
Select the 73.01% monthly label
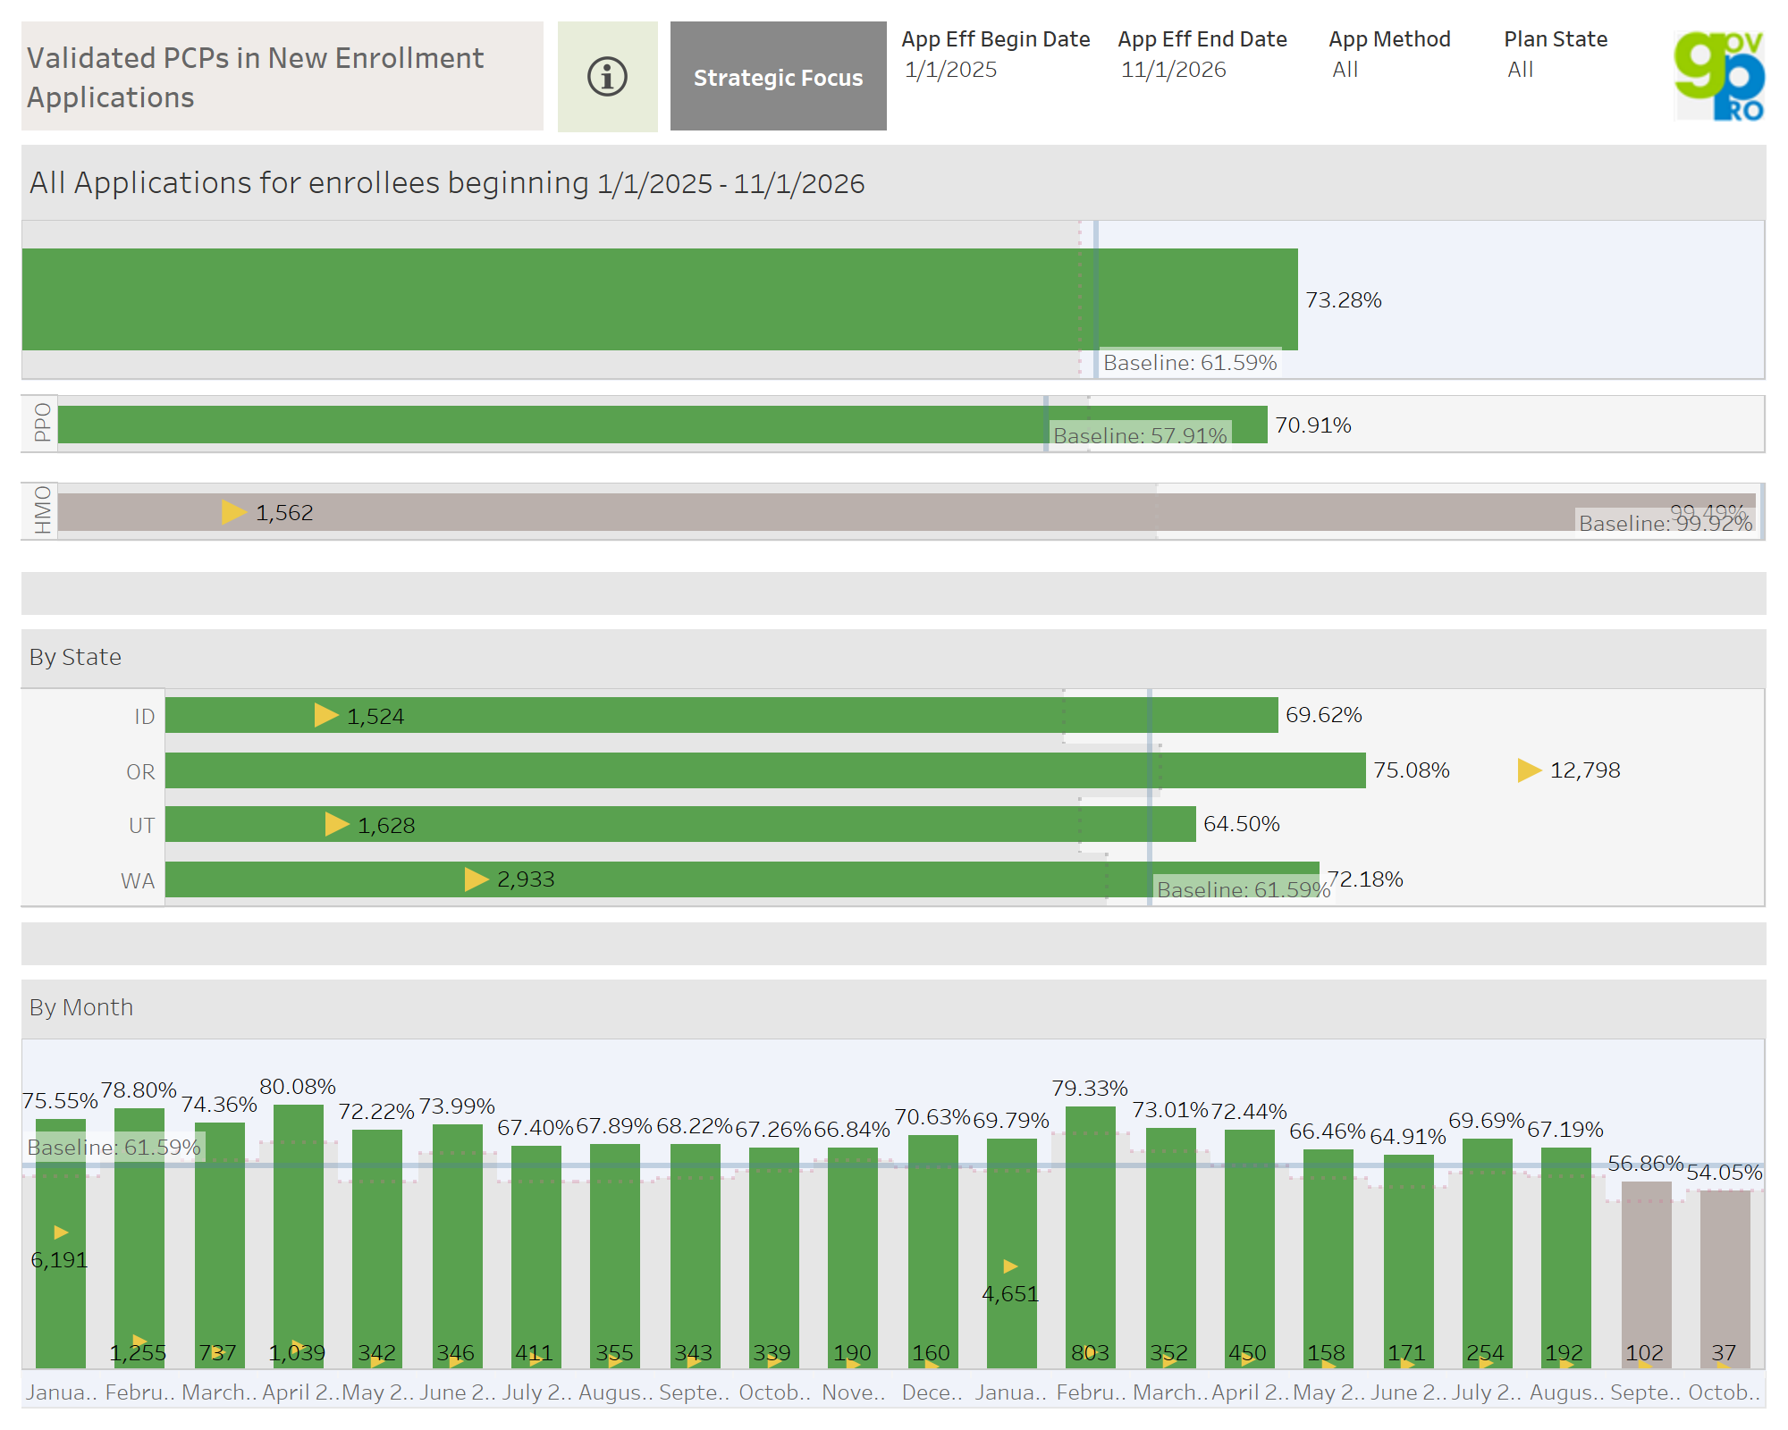click(x=1170, y=1110)
